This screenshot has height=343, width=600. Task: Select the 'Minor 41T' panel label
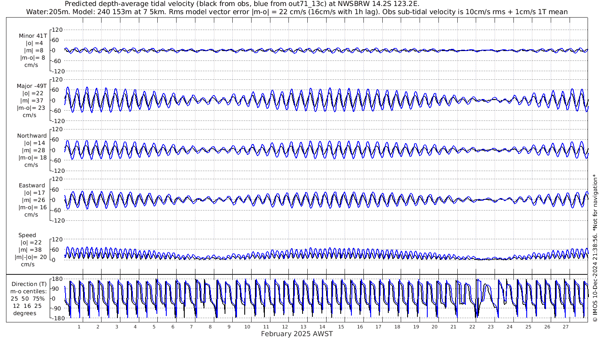coord(33,36)
